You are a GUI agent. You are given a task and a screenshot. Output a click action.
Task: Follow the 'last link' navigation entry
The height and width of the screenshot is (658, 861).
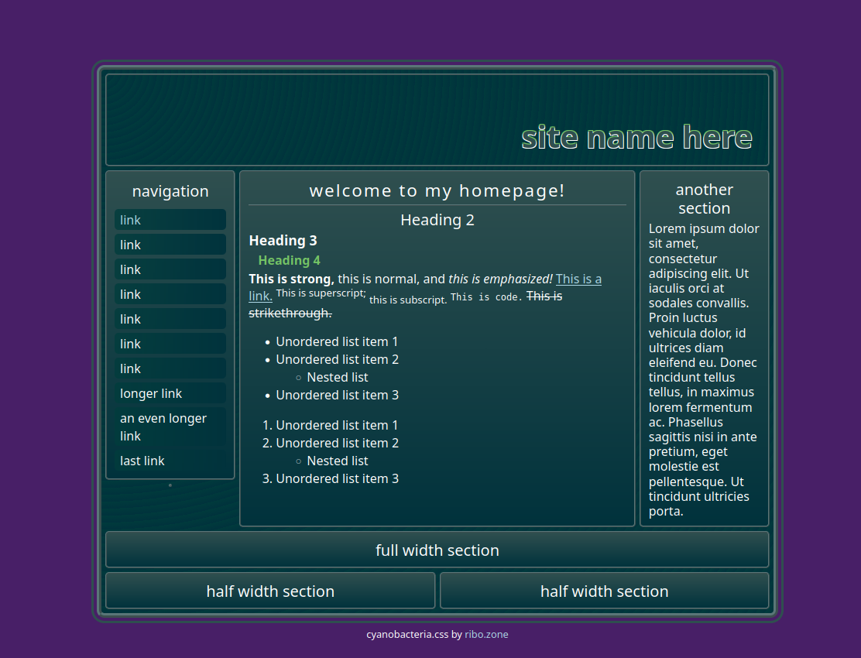coord(170,461)
